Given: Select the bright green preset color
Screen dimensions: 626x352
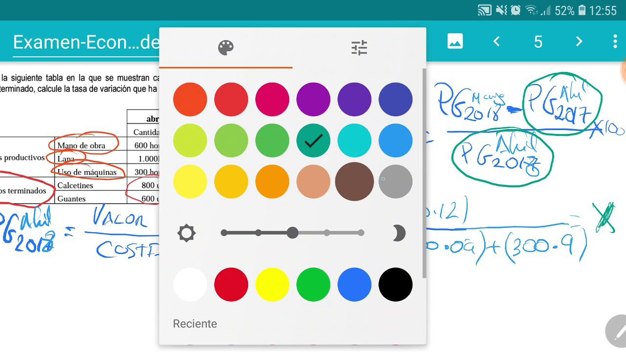Looking at the screenshot, I should click(x=313, y=284).
